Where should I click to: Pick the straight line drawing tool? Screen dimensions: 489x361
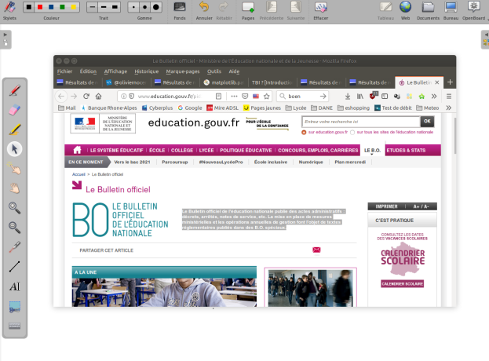point(14,267)
